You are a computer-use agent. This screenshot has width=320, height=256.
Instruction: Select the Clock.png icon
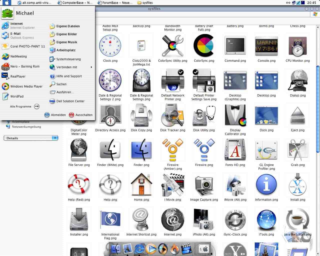tap(110, 46)
